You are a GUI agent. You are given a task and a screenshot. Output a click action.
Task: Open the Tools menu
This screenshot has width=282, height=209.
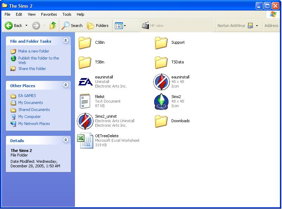[67, 14]
